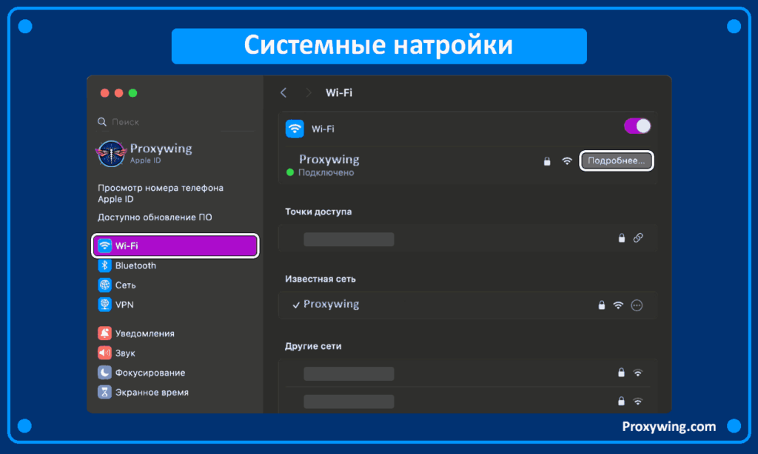Click the search magnifier icon
The width and height of the screenshot is (758, 454).
point(102,122)
